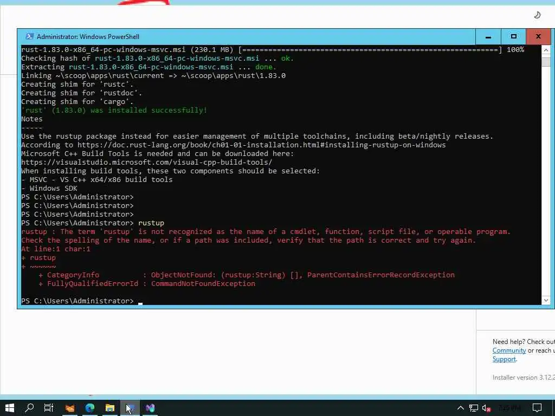The height and width of the screenshot is (416, 555).
Task: Click the 'Administrator: Windows PowerShell' title text
Action: tap(88, 37)
